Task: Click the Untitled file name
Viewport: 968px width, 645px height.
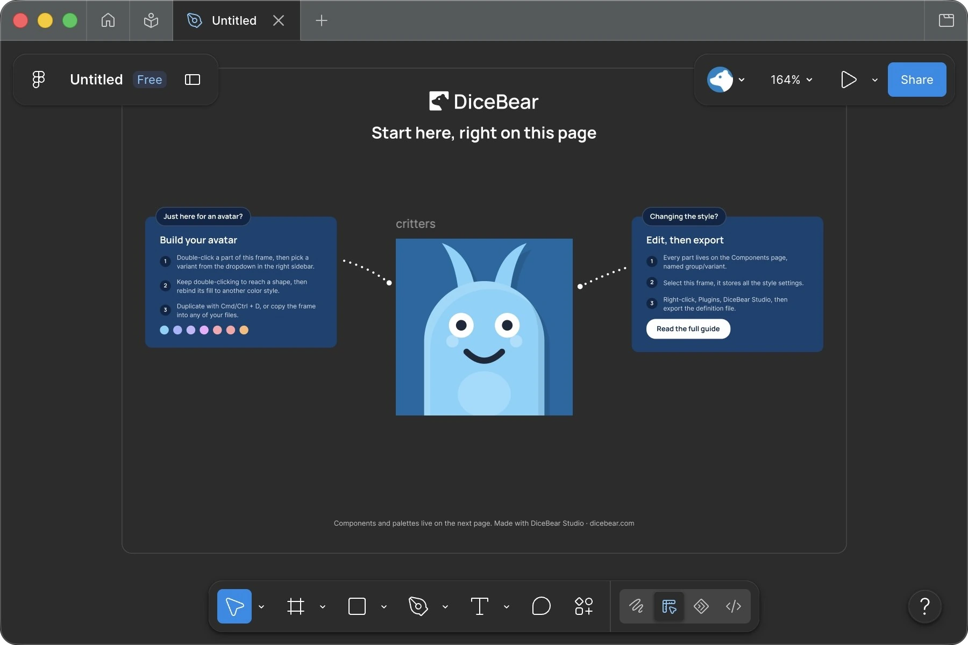Action: (96, 80)
